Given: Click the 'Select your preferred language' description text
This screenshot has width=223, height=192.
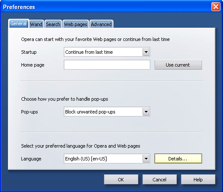Looking at the screenshot, I should pos(80,146).
